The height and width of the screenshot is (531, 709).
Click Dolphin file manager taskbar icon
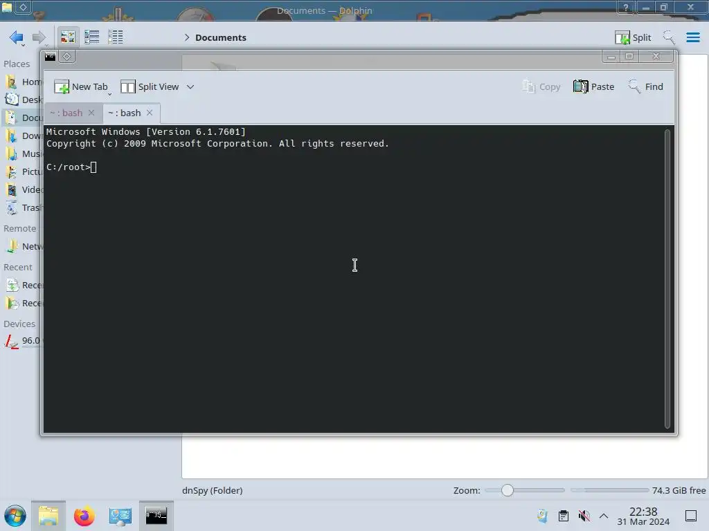pyautogui.click(x=48, y=516)
